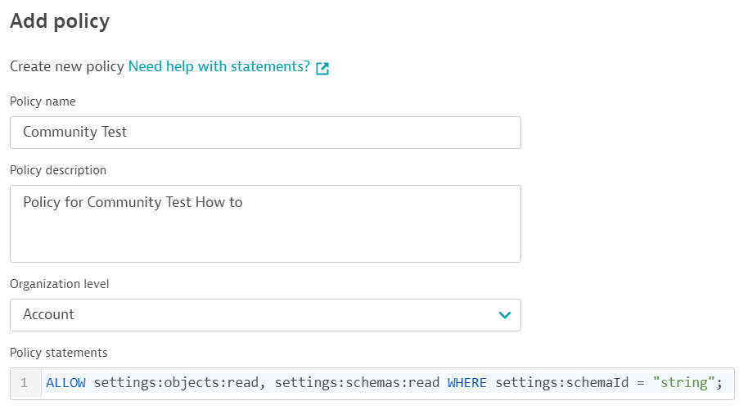Click the Policy description label
Viewport: 748px width, 410px height.
(58, 170)
